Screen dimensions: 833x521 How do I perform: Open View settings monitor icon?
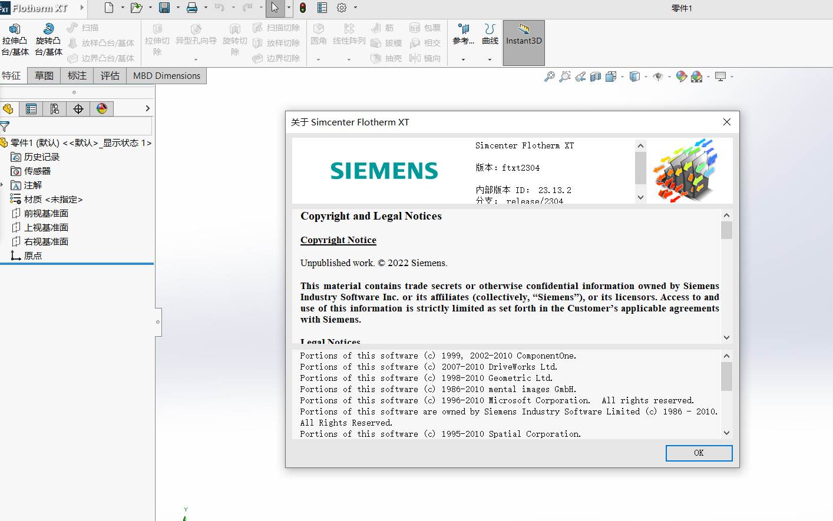(720, 77)
